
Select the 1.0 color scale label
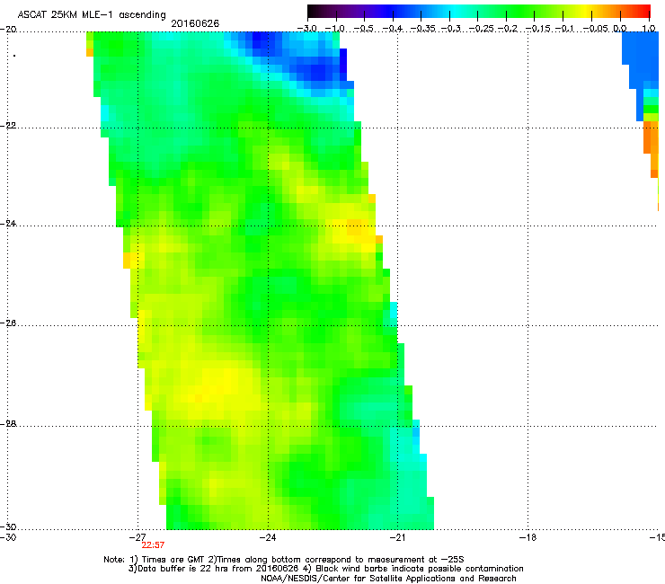[x=649, y=29]
